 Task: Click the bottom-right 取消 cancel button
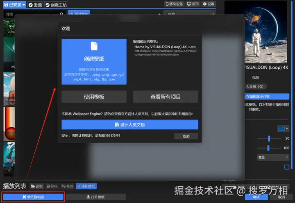(x=281, y=197)
